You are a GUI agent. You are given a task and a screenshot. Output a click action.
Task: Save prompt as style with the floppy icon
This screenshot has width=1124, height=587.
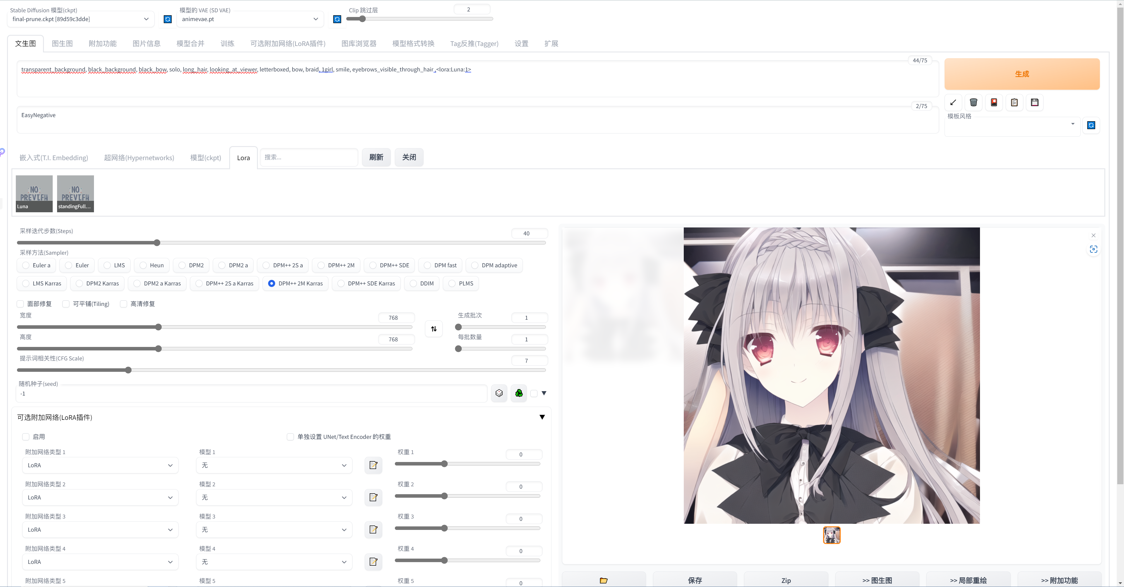[1034, 102]
